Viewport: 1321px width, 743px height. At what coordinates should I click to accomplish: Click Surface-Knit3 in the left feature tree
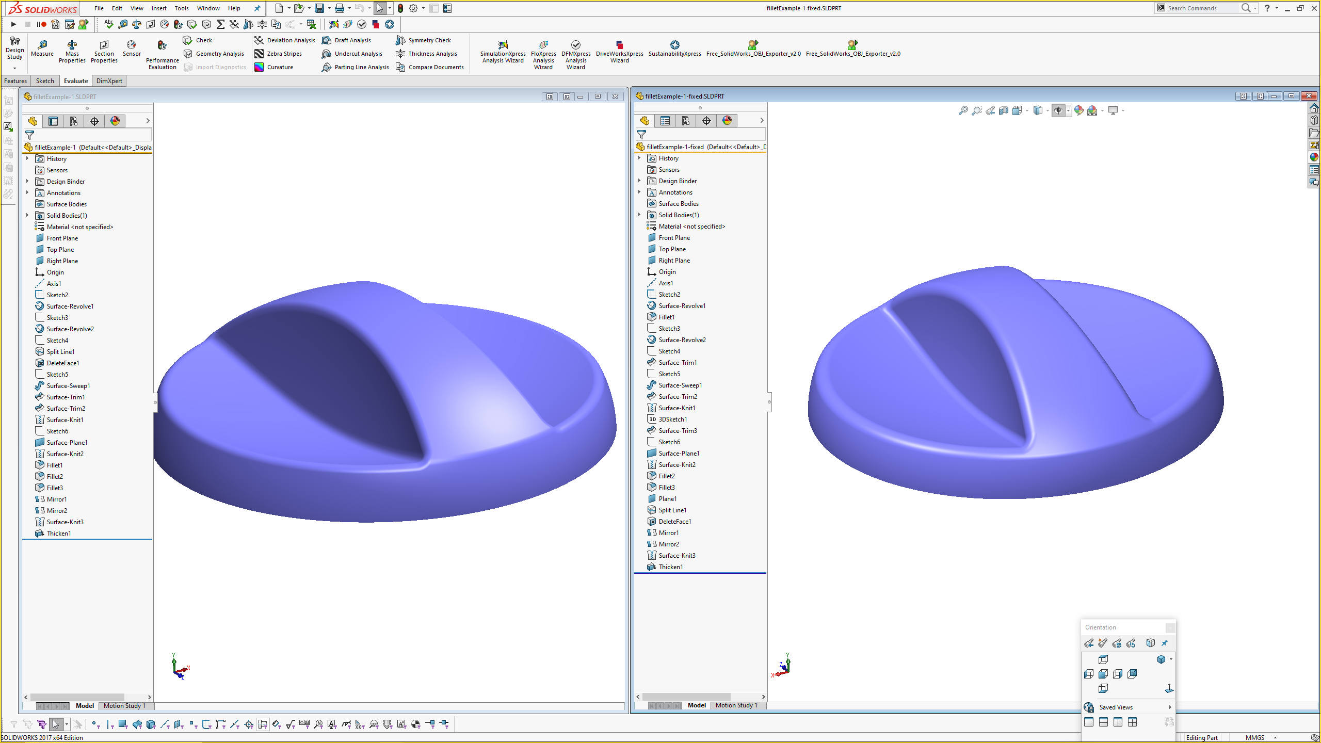(66, 522)
